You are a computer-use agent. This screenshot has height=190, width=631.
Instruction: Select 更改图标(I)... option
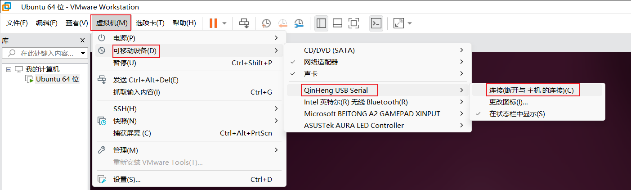pyautogui.click(x=508, y=102)
